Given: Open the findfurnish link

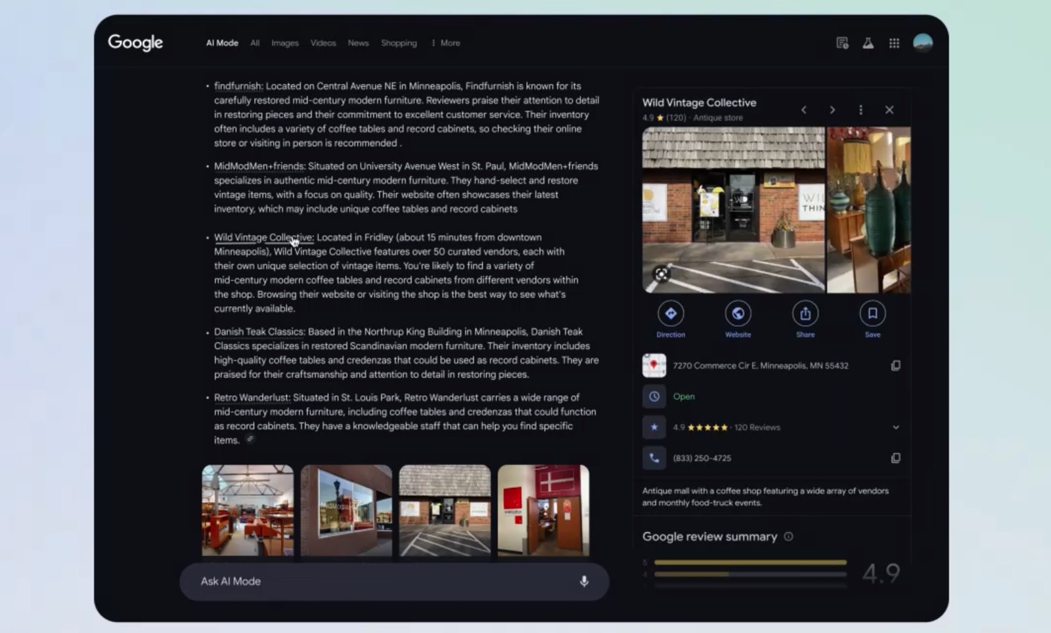Looking at the screenshot, I should click(238, 86).
